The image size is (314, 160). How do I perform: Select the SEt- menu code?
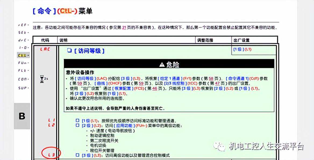23,32
